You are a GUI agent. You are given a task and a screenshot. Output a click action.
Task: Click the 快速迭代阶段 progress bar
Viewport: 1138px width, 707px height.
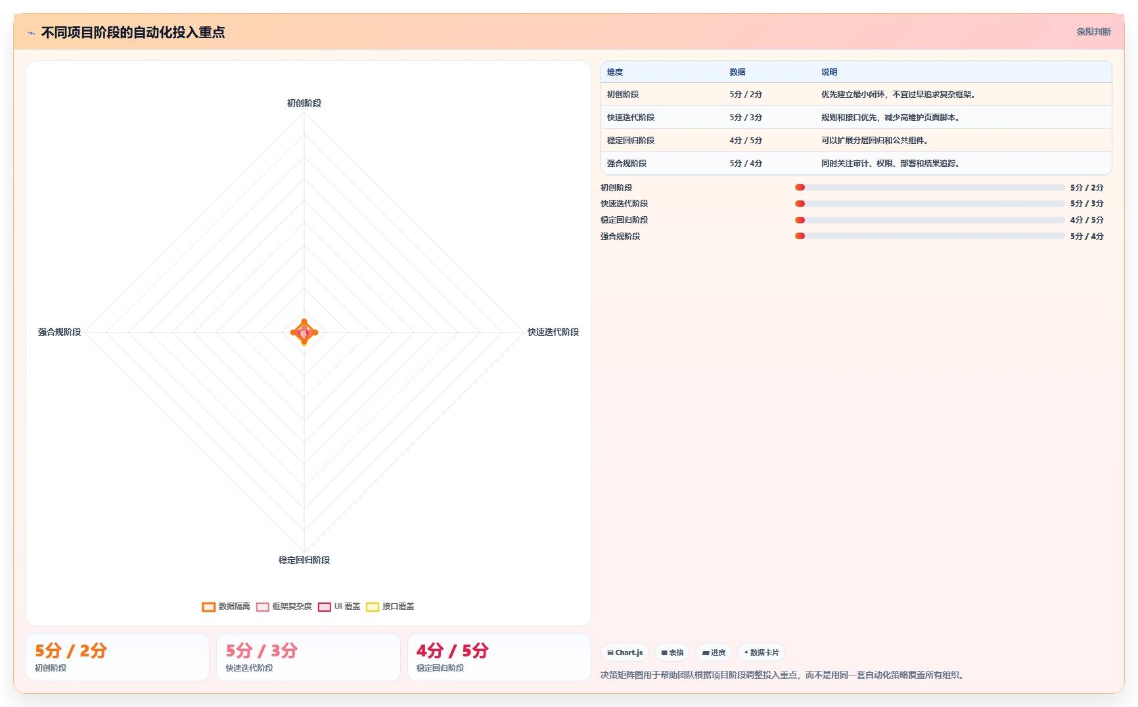930,204
